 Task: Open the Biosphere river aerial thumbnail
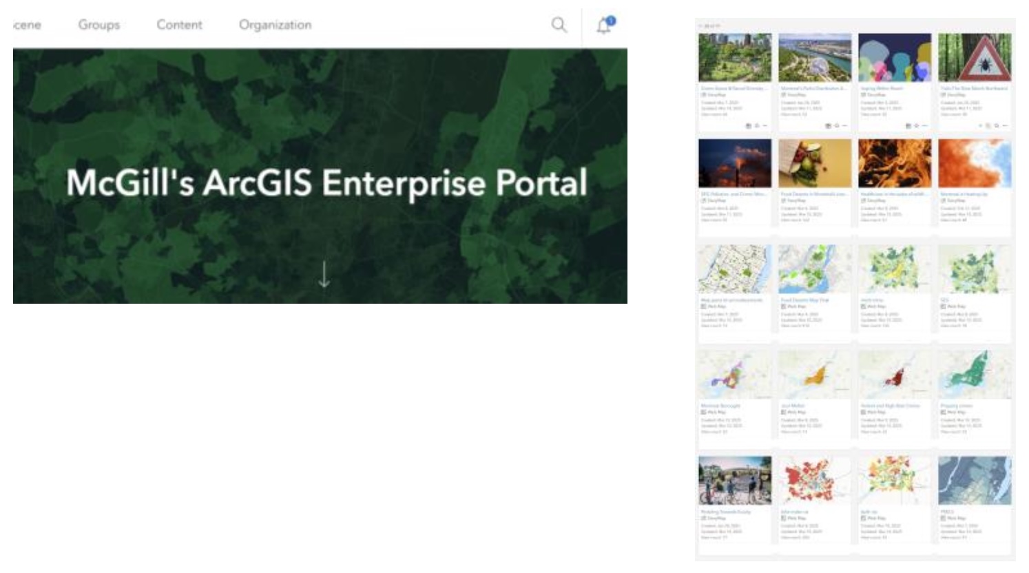pos(815,58)
